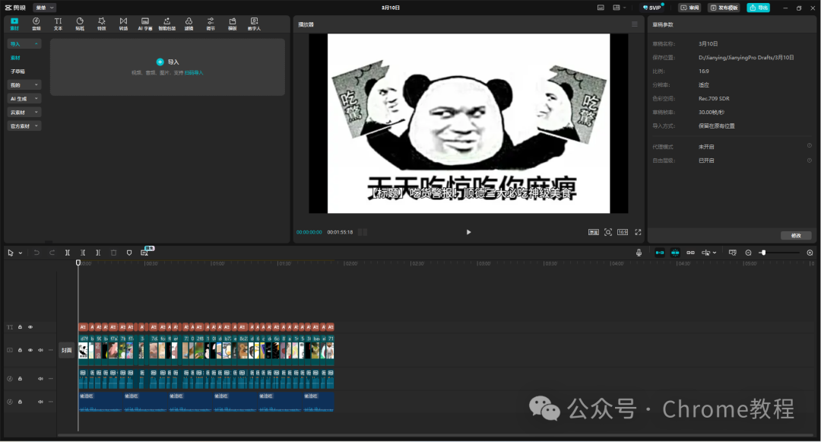
Task: Click the timeline zoom slider handle
Action: 763,253
